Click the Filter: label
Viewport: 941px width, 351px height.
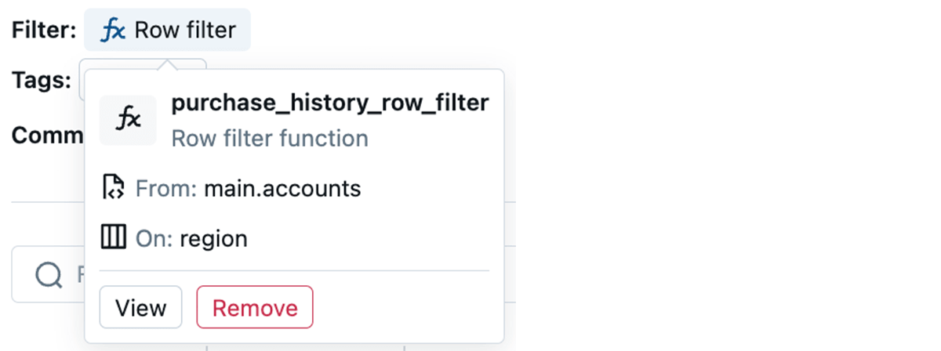coord(44,31)
